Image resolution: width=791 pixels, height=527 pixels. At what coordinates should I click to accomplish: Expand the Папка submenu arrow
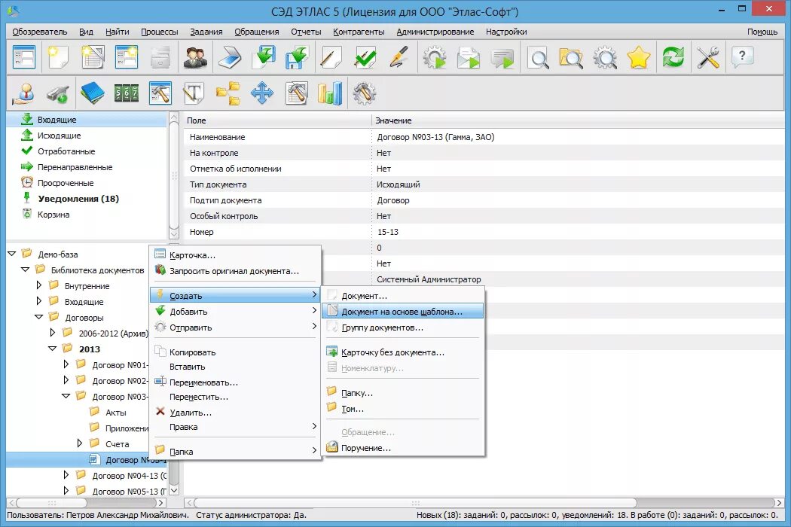(x=314, y=450)
